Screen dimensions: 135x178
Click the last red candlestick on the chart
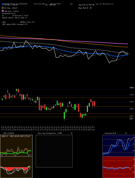[94, 103]
